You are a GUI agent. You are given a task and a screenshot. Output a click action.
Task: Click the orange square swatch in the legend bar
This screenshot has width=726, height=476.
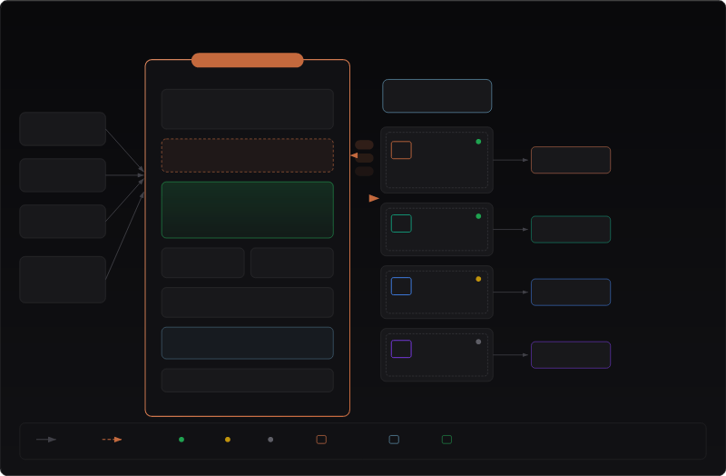coord(321,440)
